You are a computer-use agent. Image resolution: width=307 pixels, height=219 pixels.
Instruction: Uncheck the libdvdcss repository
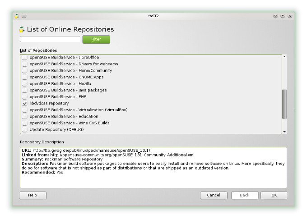point(25,103)
